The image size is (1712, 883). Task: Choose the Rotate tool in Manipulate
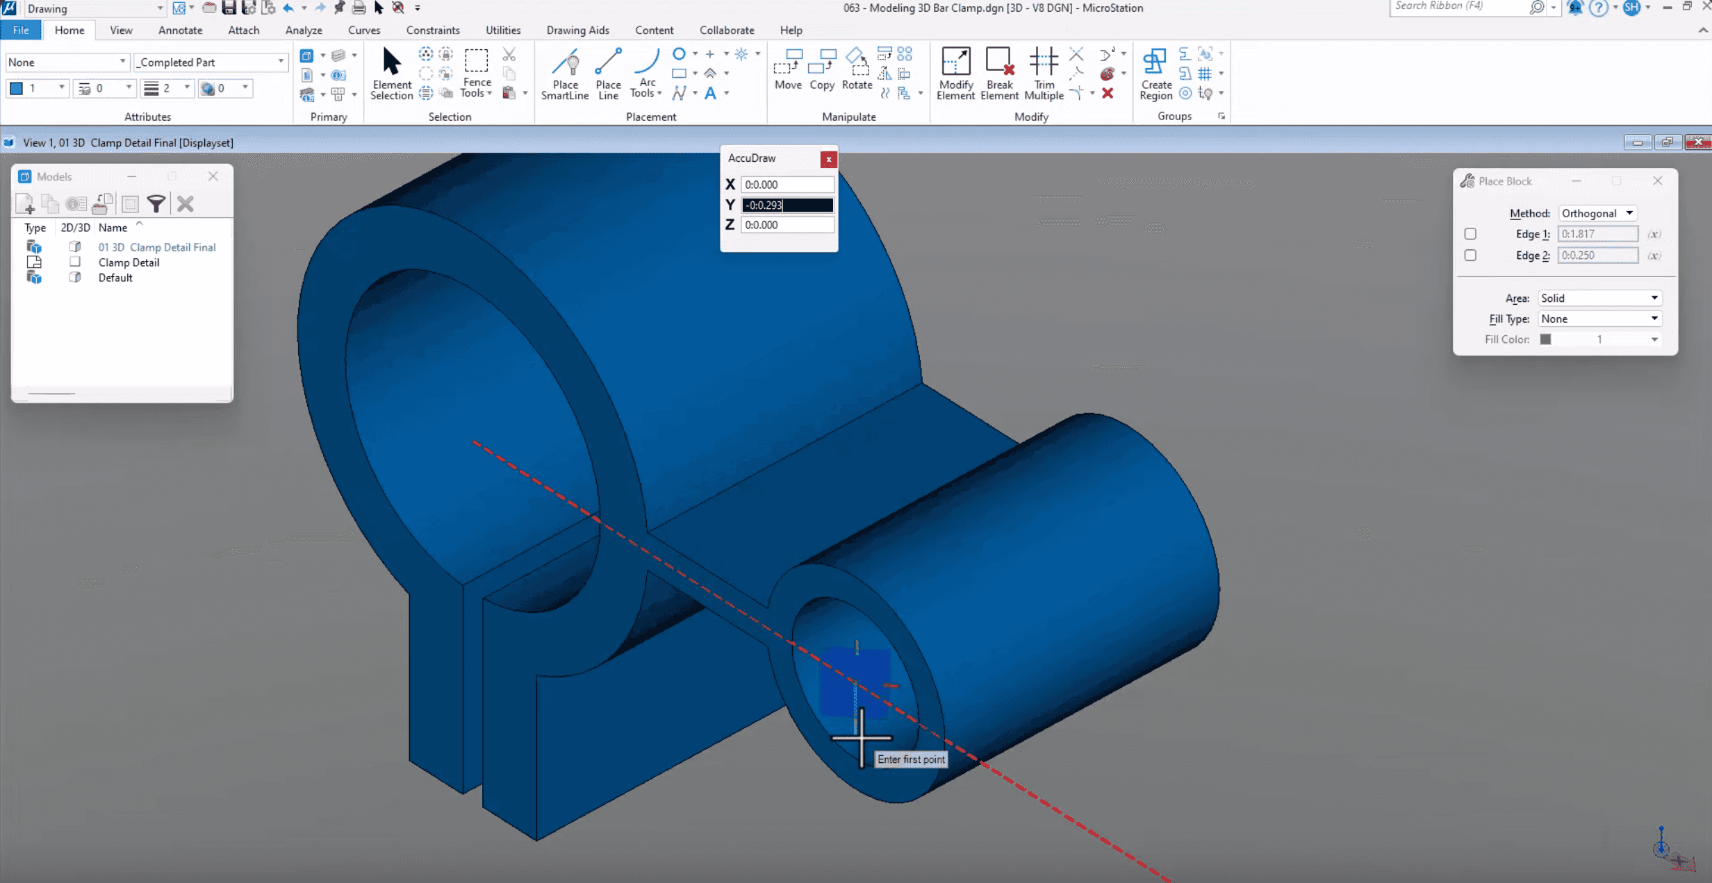(x=857, y=69)
